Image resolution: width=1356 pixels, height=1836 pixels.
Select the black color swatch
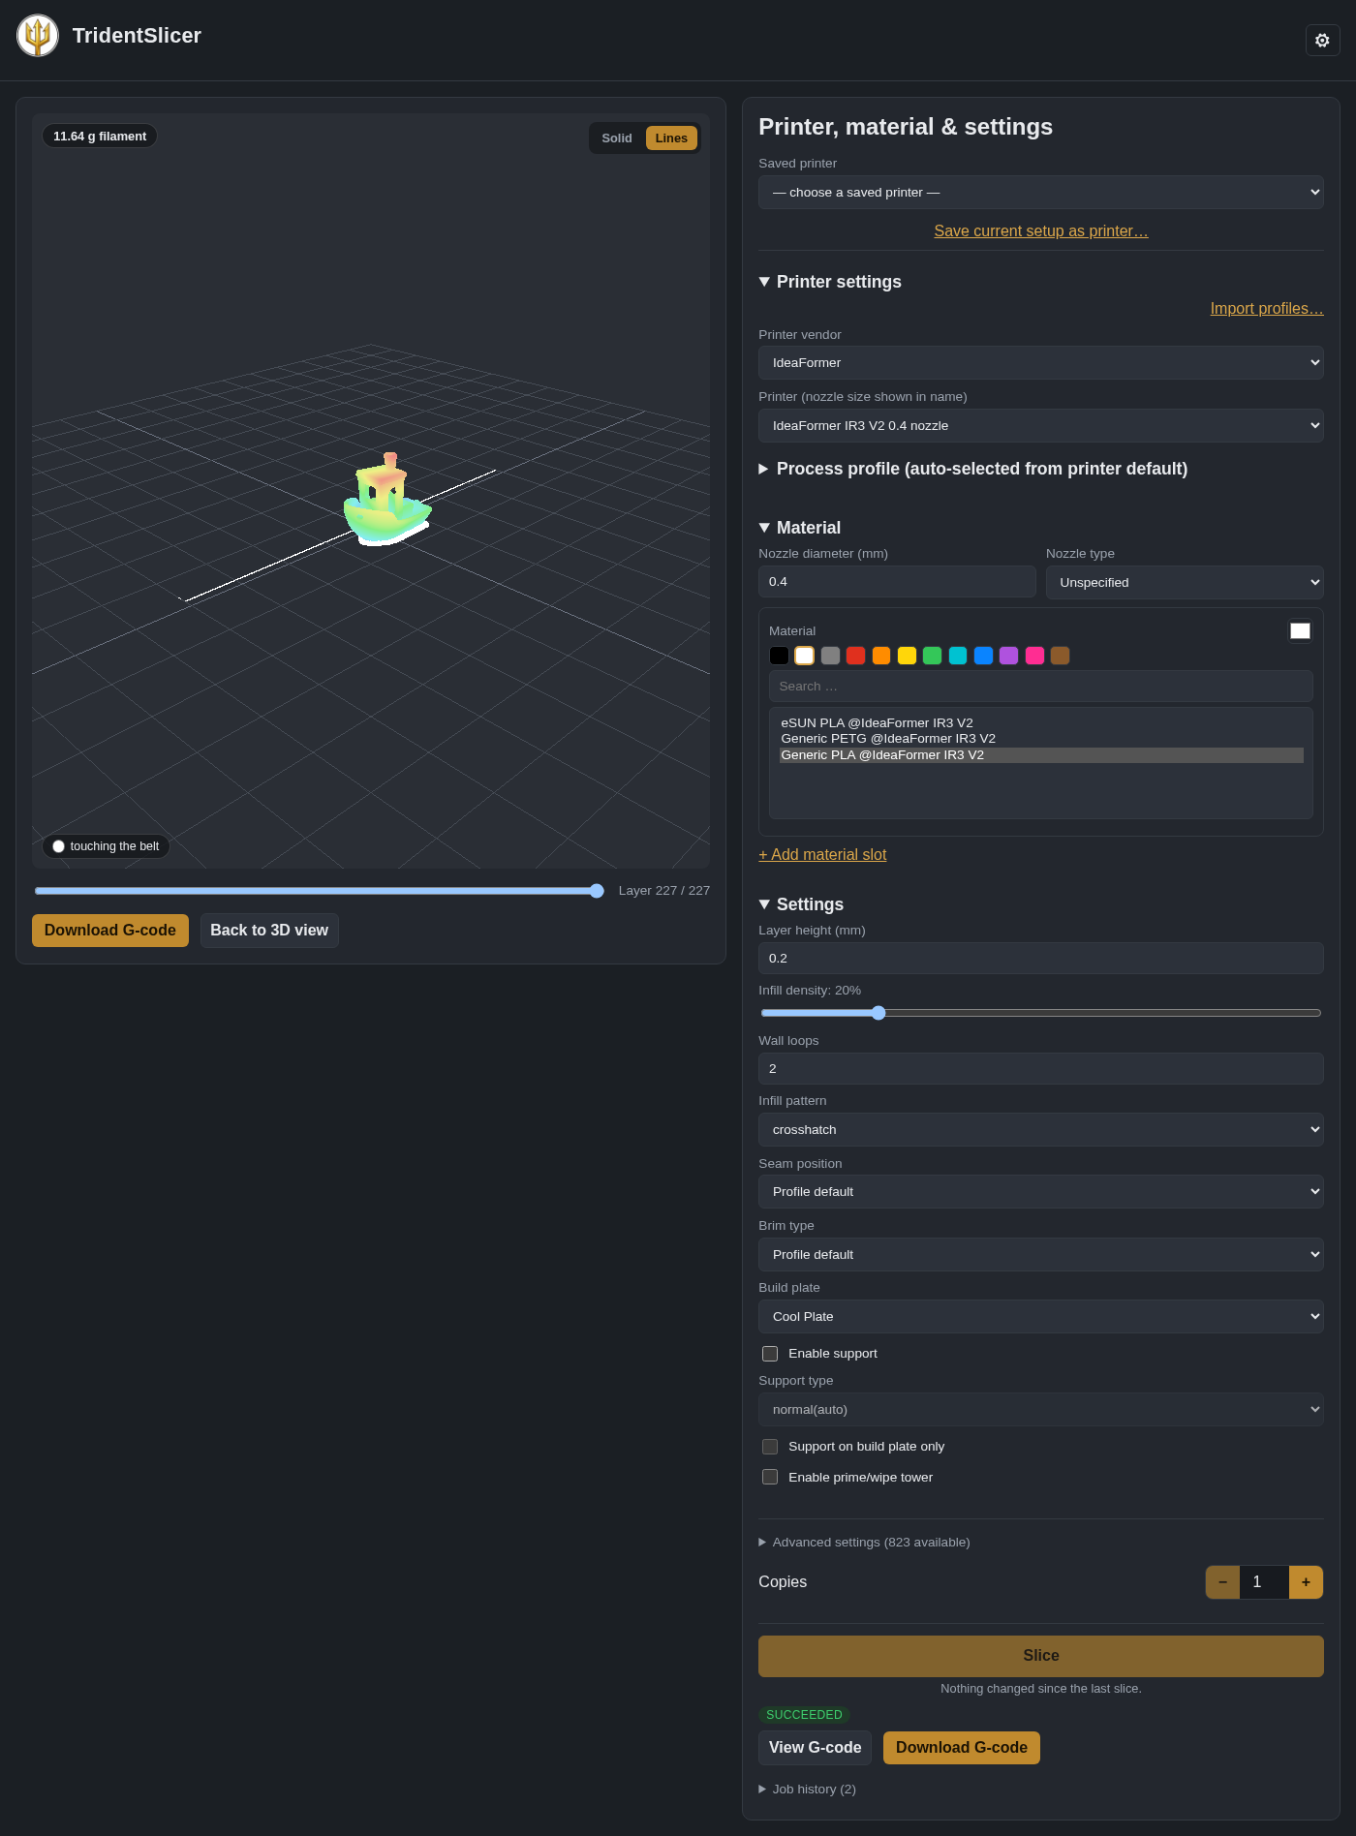click(x=779, y=656)
